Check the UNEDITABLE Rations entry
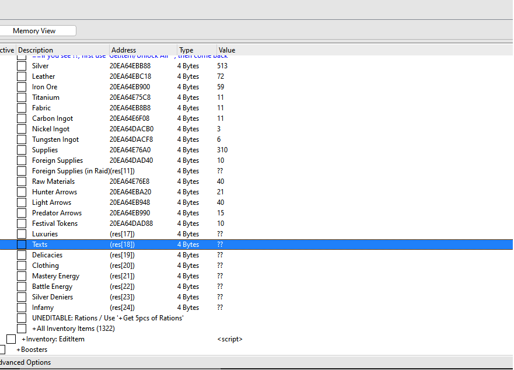 click(x=22, y=317)
